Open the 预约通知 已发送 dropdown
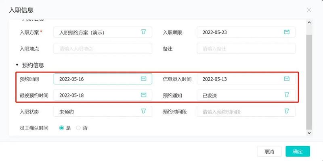The image size is (323, 161). coord(246,95)
